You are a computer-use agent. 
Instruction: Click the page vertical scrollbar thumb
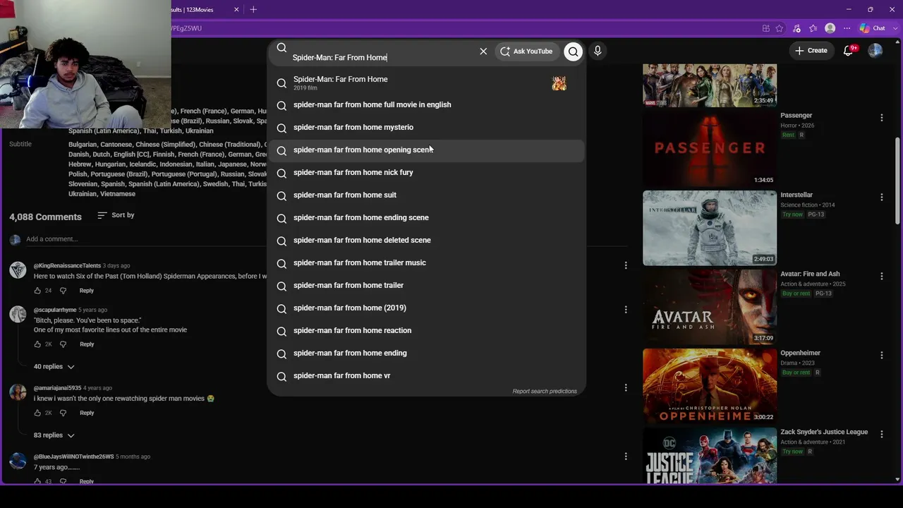click(898, 181)
